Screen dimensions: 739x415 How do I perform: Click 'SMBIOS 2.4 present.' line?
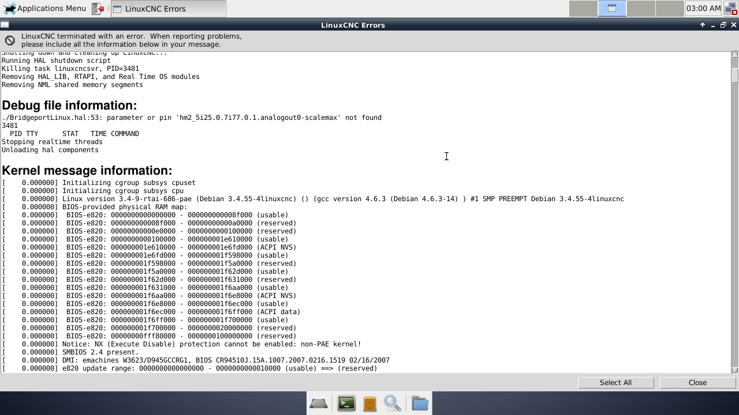(70, 352)
